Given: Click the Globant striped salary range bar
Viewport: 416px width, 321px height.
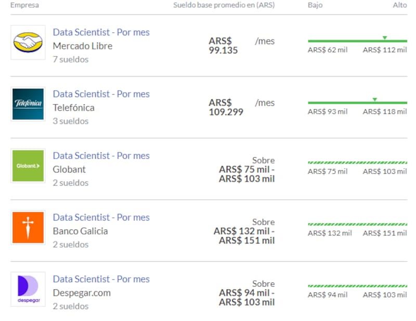Looking at the screenshot, I should 357,163.
